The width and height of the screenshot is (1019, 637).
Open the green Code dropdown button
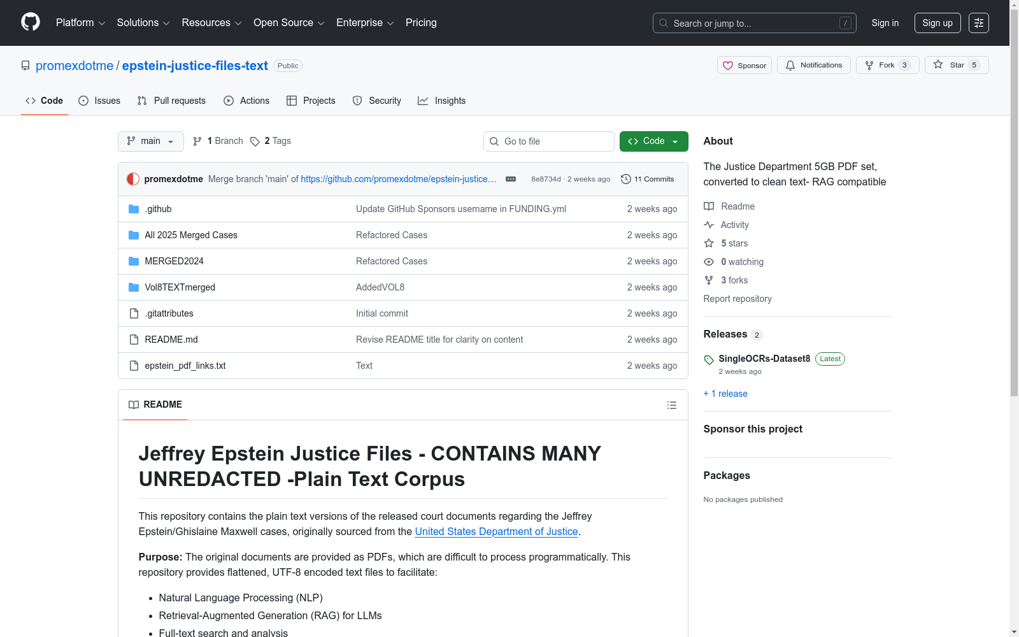click(654, 141)
